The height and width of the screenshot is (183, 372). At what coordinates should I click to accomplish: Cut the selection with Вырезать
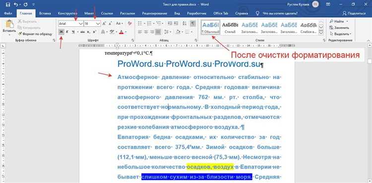(27, 22)
